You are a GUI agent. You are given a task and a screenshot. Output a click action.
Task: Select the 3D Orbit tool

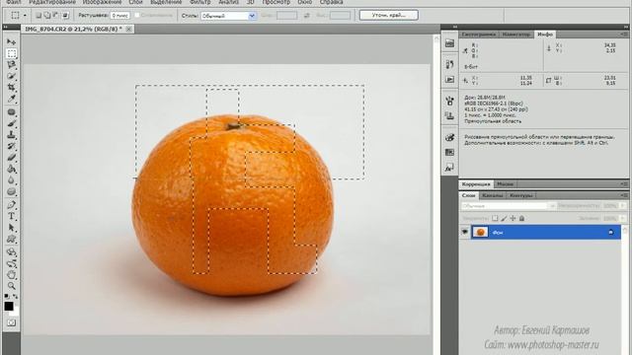point(11,264)
